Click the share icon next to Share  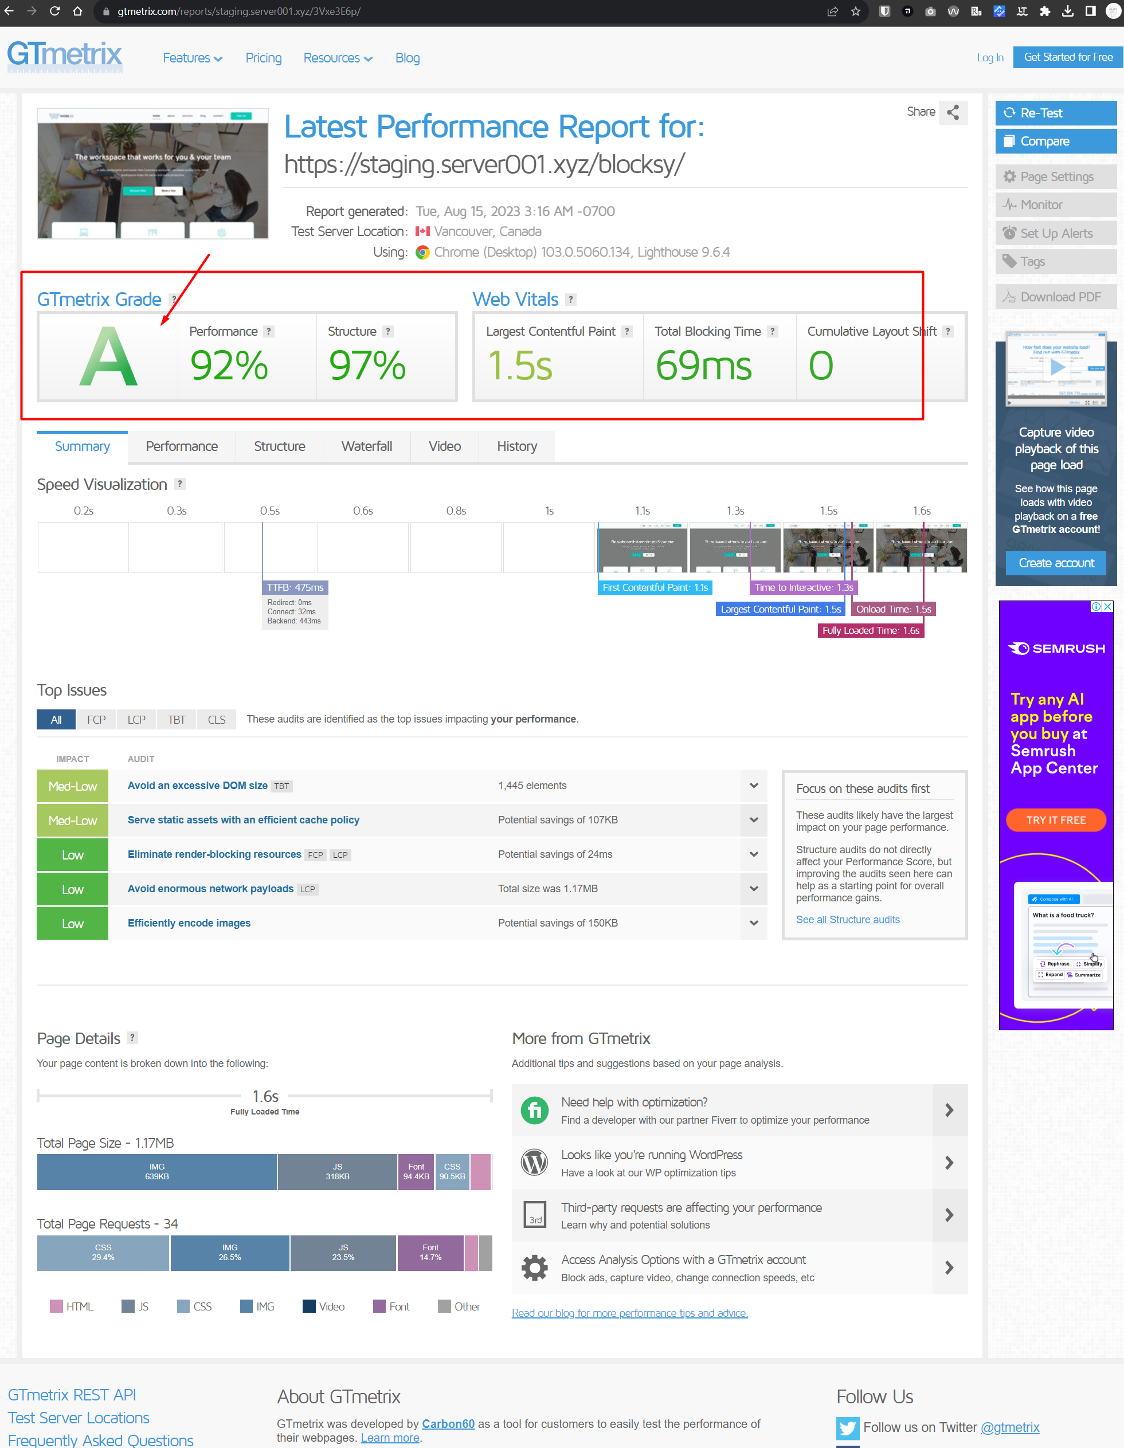pos(953,112)
